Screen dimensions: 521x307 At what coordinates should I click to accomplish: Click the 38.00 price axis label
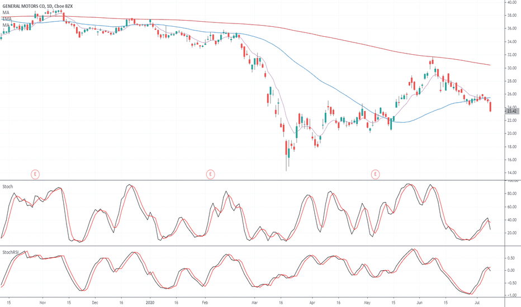512,15
